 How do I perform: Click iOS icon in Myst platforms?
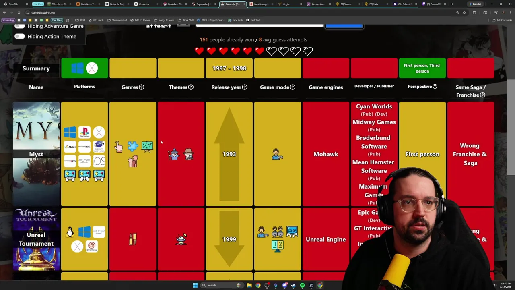pos(99,162)
